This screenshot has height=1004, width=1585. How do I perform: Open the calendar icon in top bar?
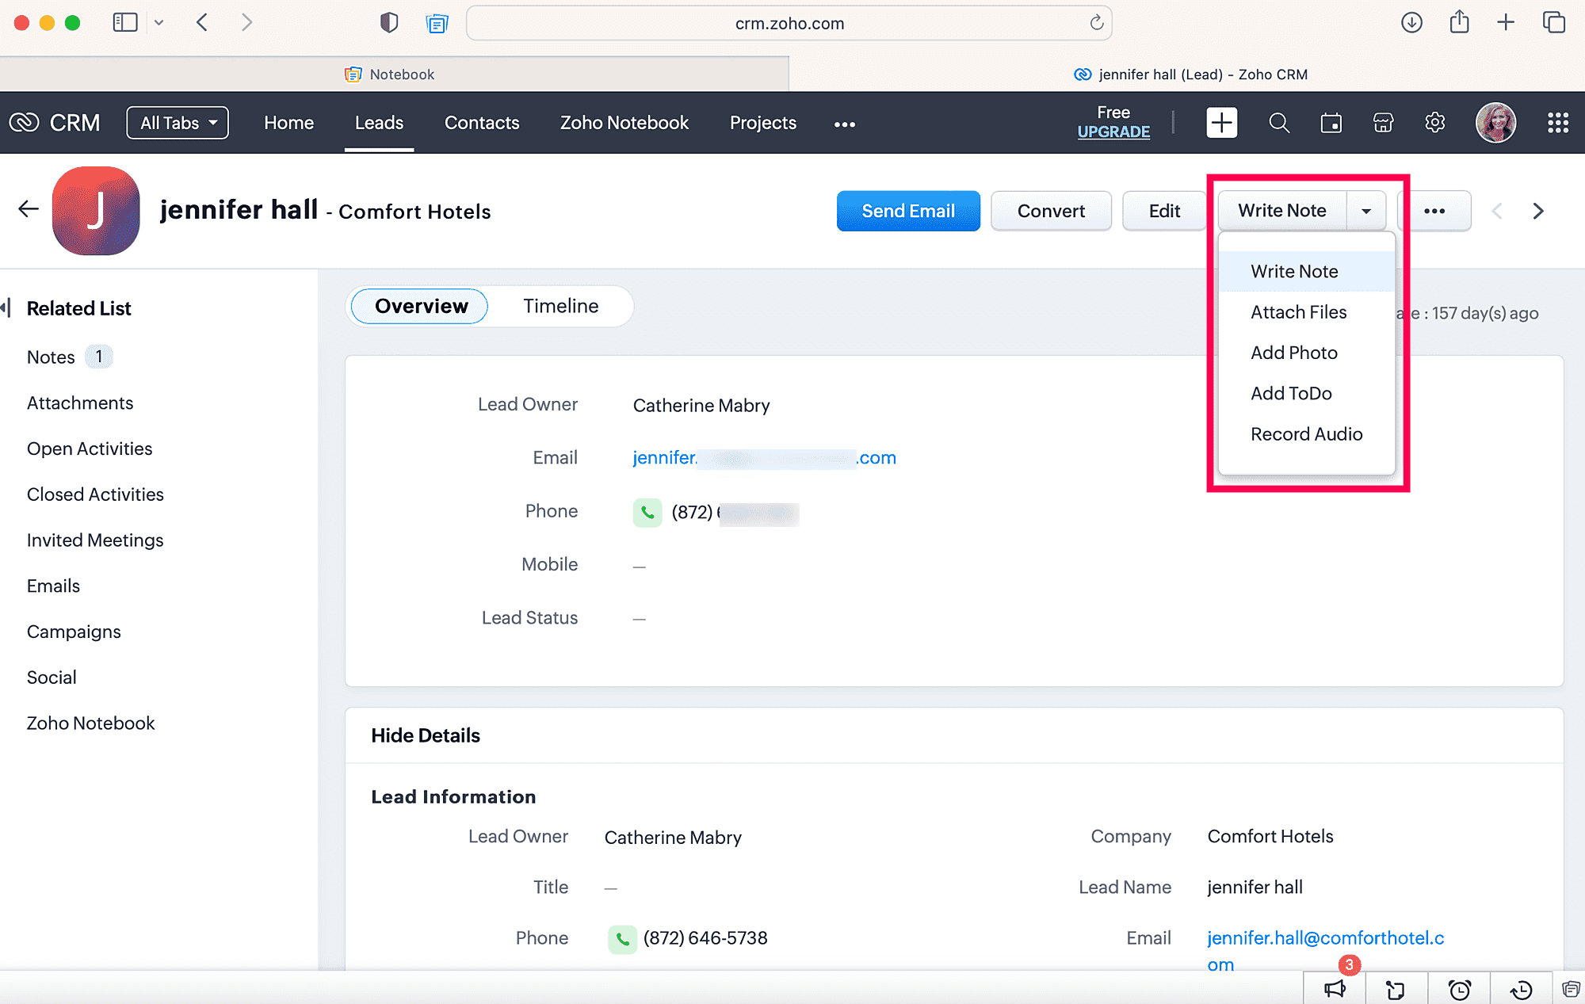point(1331,123)
